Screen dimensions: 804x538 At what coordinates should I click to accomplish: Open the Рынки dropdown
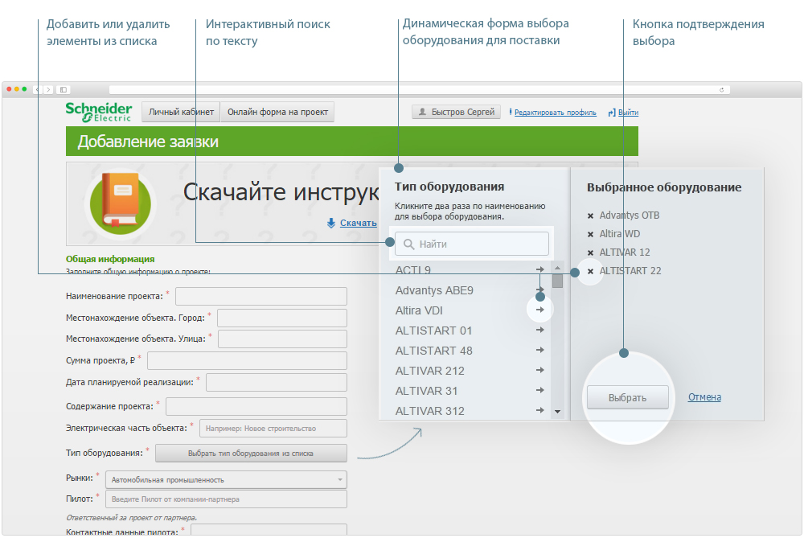coord(226,480)
